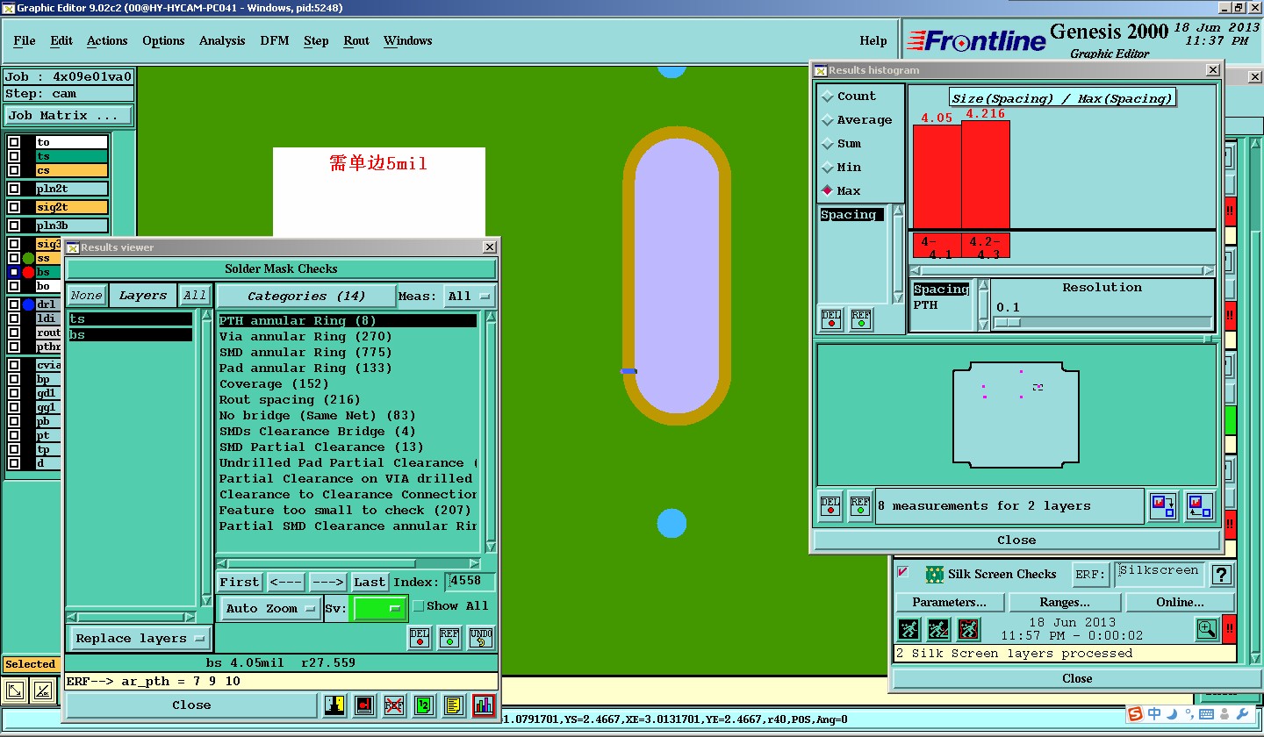Viewport: 1264px width, 737px height.
Task: Click the diagonal arrow icon below Selected
Action: 15,691
